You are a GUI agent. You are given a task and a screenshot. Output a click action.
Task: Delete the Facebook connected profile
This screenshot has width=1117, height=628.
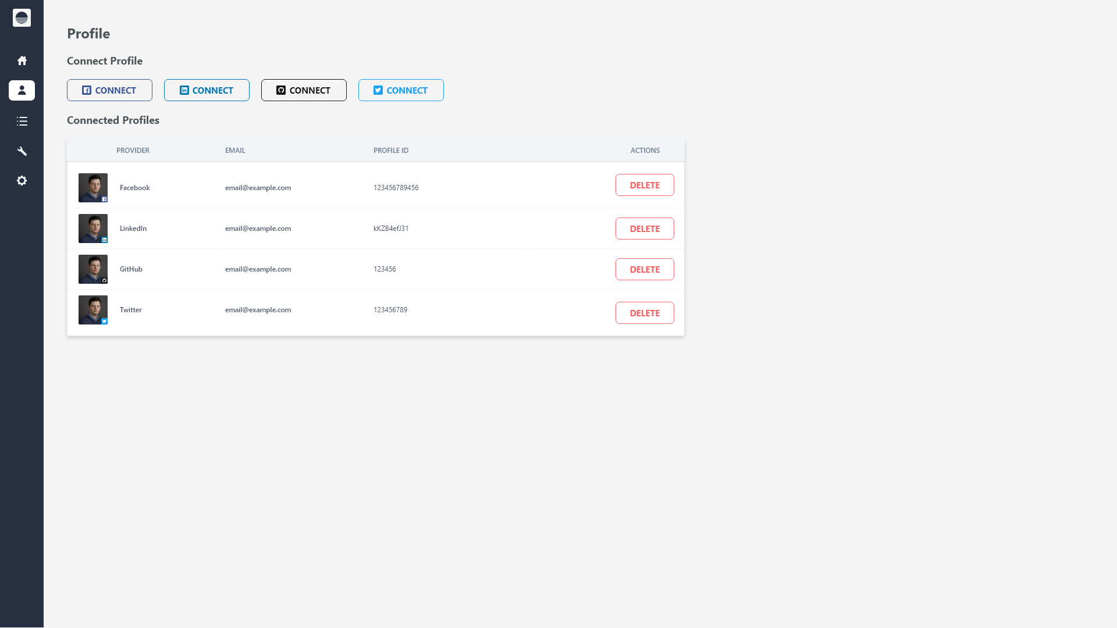(645, 185)
